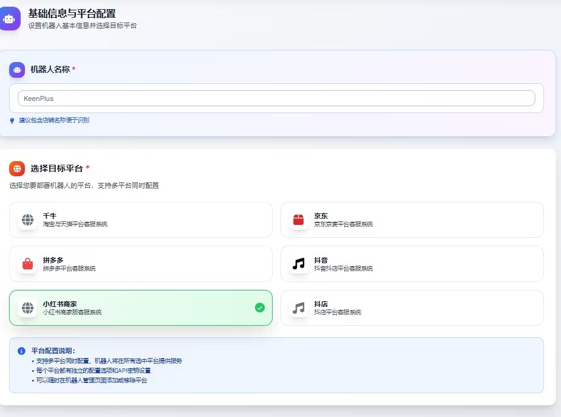
Task: Uncheck the green checkmark on 小红书商家
Action: [260, 308]
